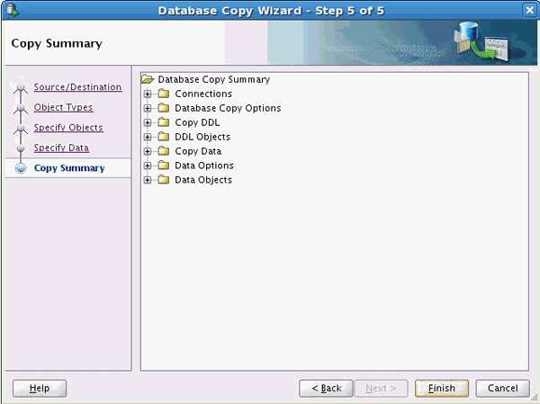The width and height of the screenshot is (540, 404).
Task: Click the DDL Objects folder icon
Action: [163, 137]
